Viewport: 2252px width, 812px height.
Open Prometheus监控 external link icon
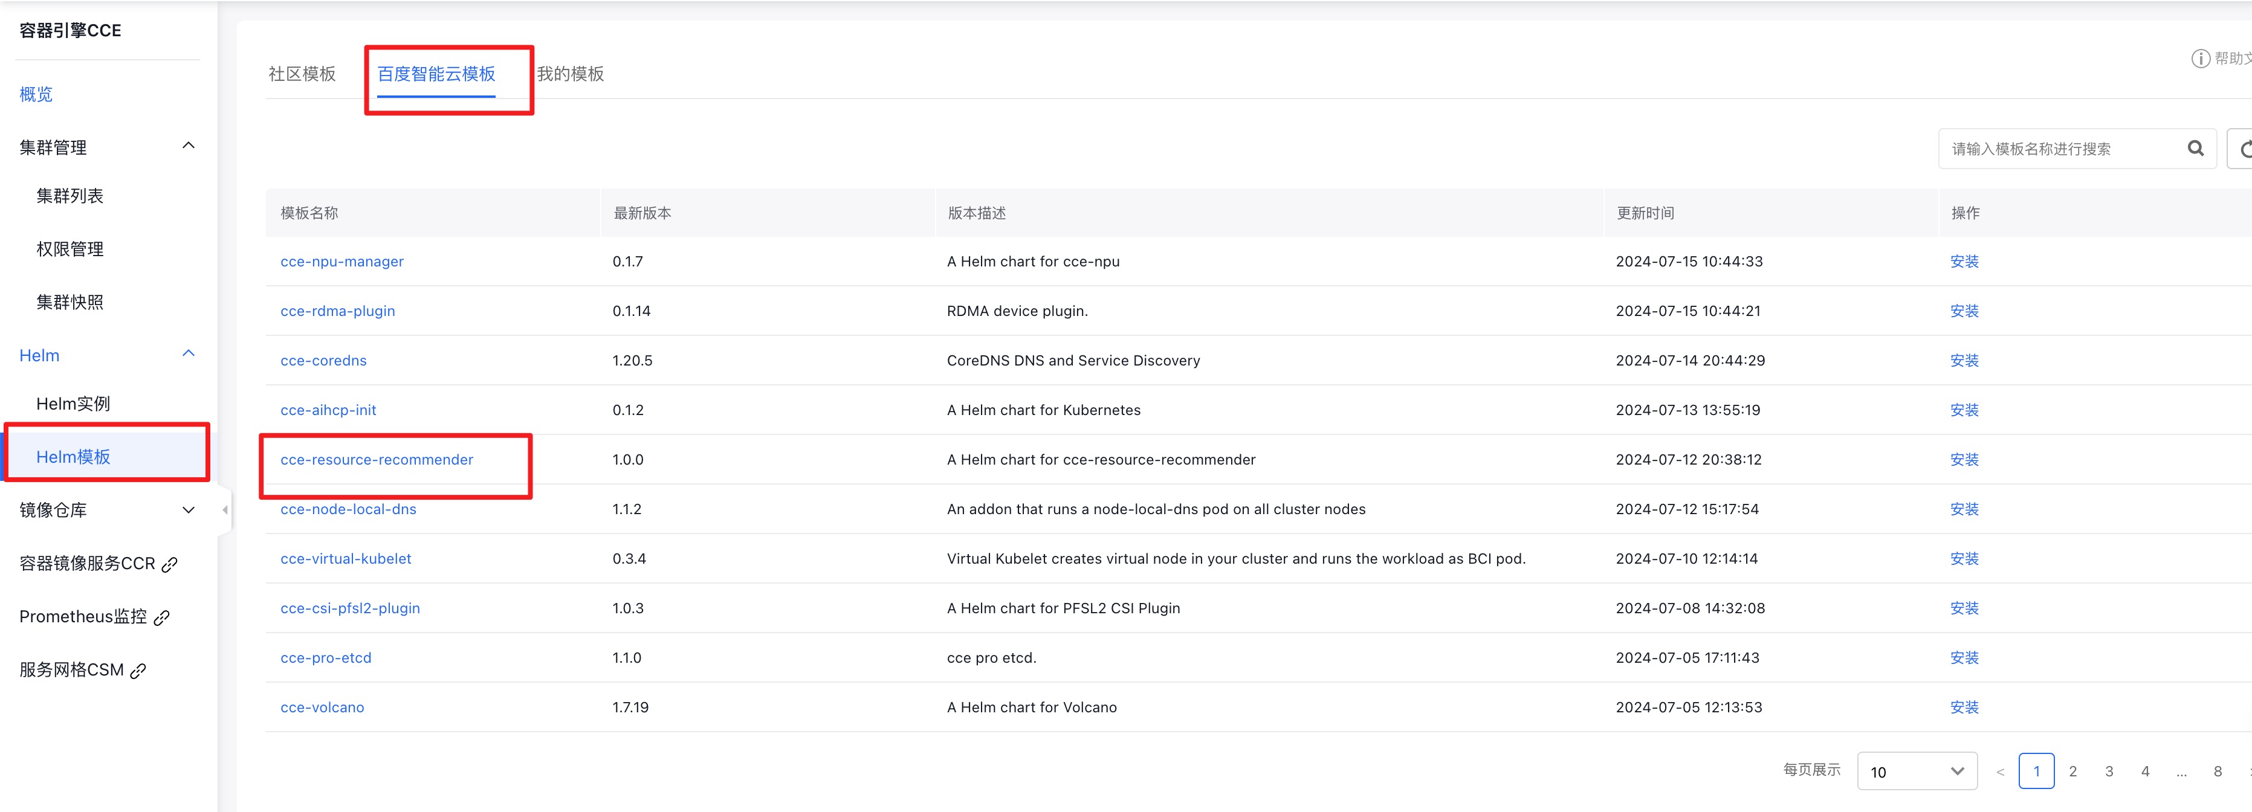162,618
